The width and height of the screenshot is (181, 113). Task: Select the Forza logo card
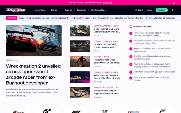(x=163, y=110)
